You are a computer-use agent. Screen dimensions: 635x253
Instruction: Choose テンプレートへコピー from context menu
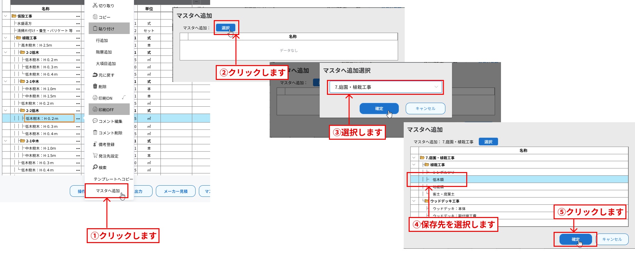point(113,179)
